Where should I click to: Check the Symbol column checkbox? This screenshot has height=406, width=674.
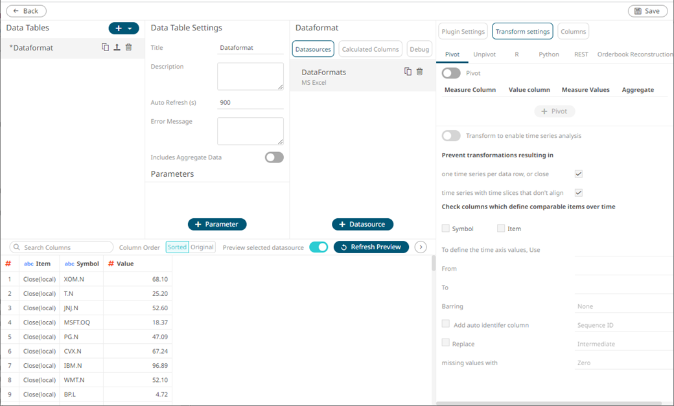pos(445,228)
